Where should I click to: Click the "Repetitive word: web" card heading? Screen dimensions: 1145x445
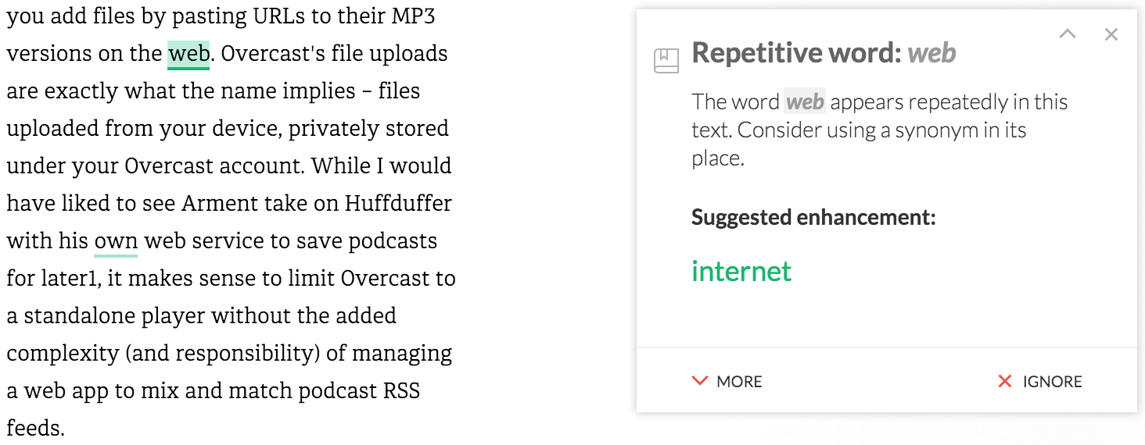tap(824, 52)
